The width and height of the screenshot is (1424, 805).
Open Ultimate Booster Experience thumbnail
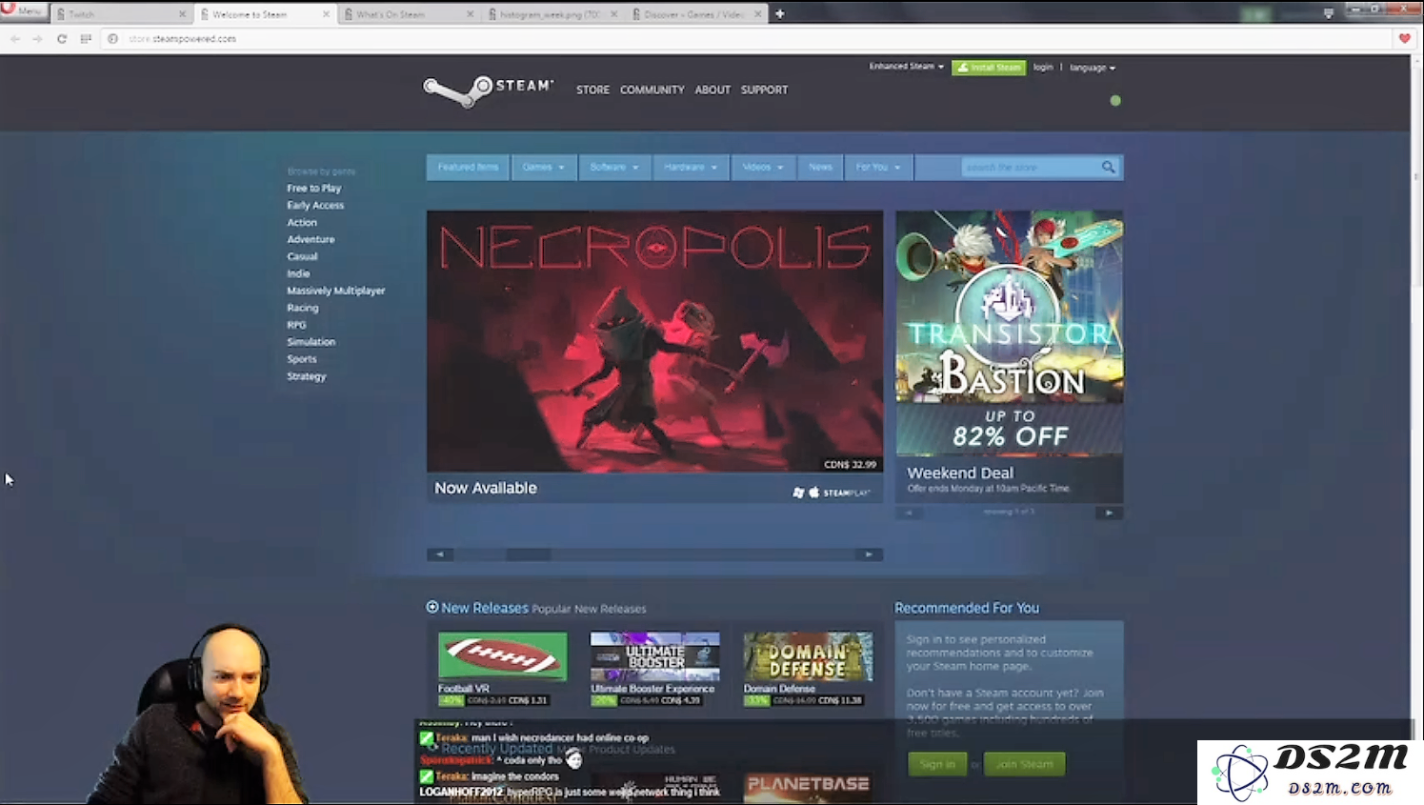(654, 656)
